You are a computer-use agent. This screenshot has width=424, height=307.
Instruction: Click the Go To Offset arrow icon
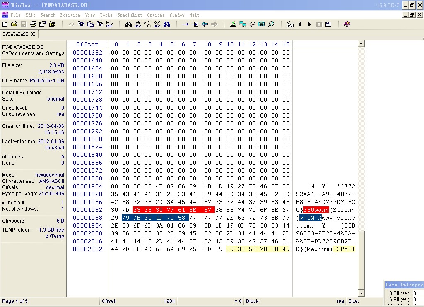(185, 24)
